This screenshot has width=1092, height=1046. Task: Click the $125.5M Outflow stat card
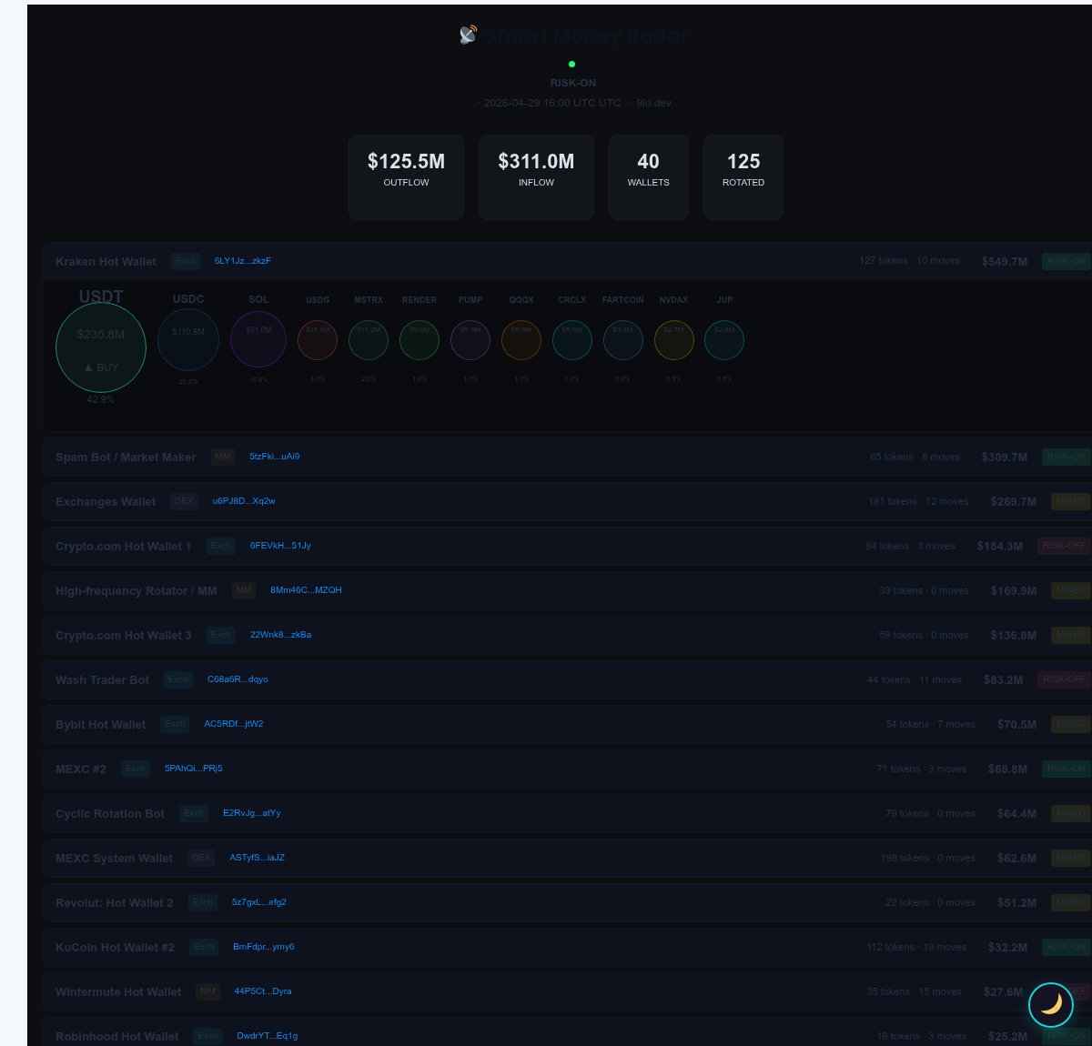click(x=406, y=177)
